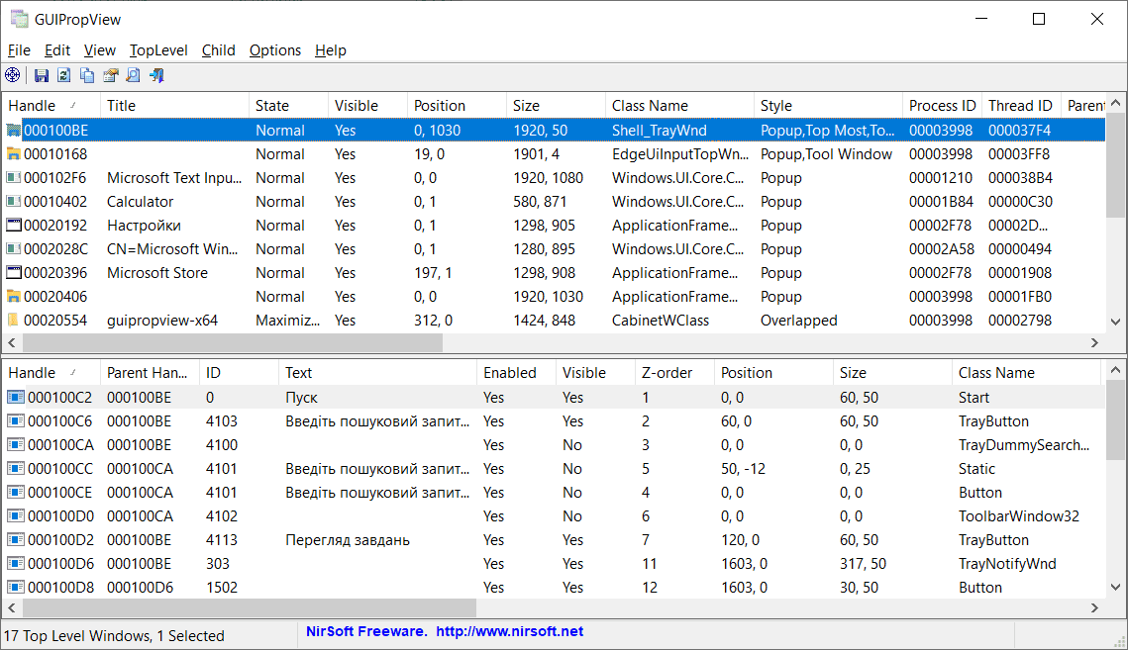This screenshot has height=650, width=1128.
Task: Click the Copy selected items icon
Action: [87, 75]
